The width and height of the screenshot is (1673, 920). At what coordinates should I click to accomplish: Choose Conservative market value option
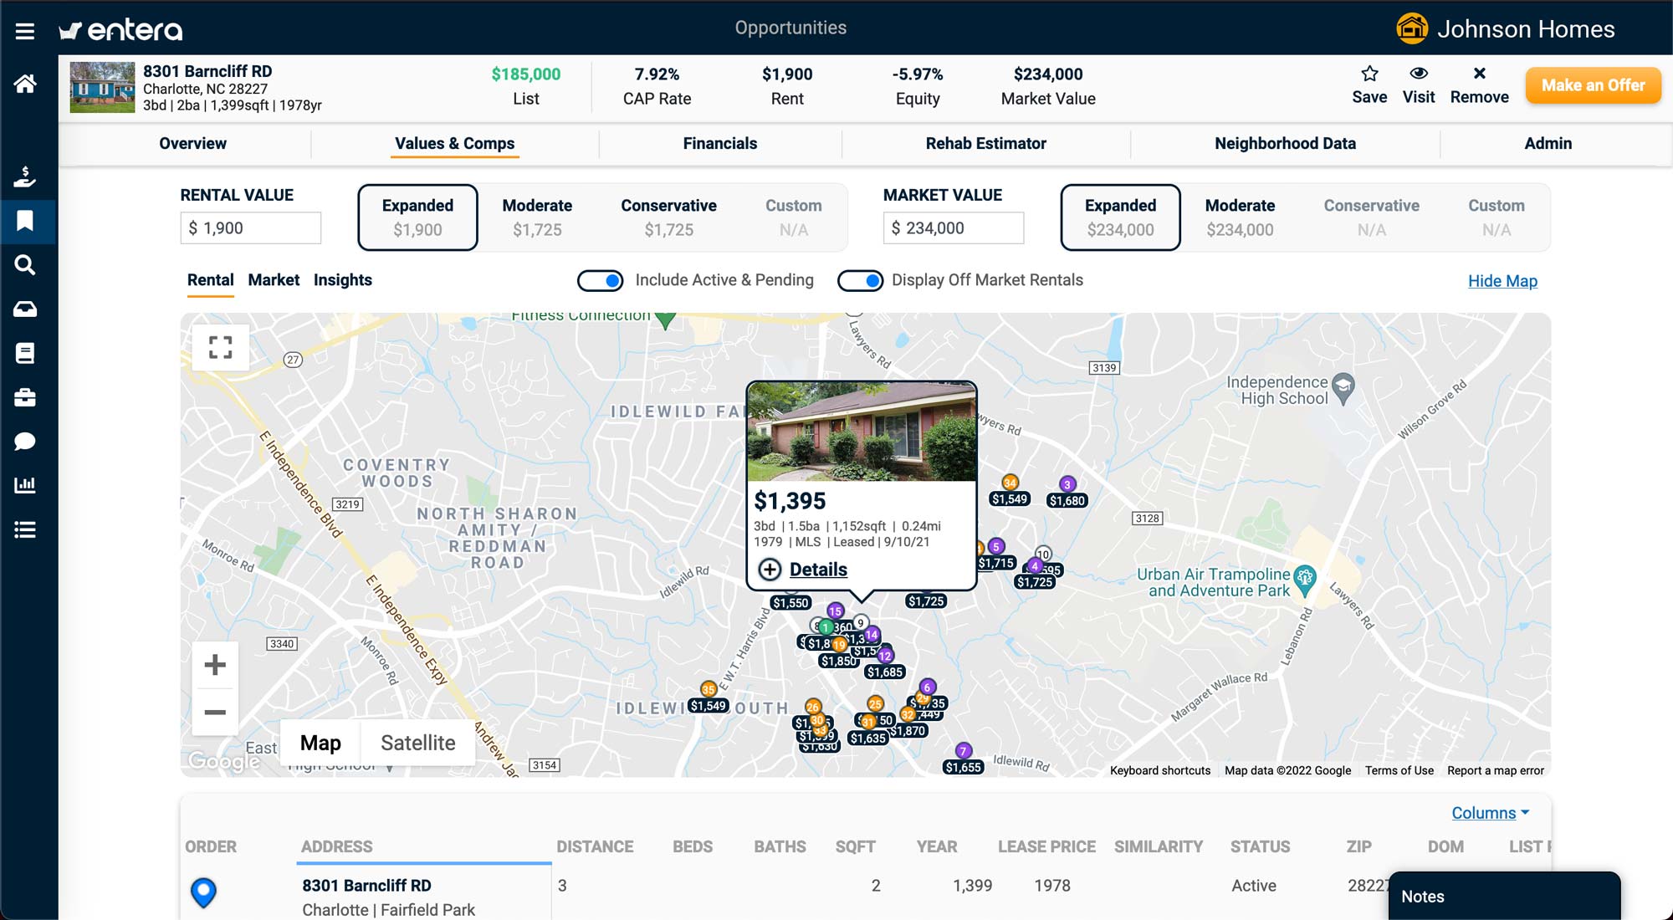[x=1372, y=217]
